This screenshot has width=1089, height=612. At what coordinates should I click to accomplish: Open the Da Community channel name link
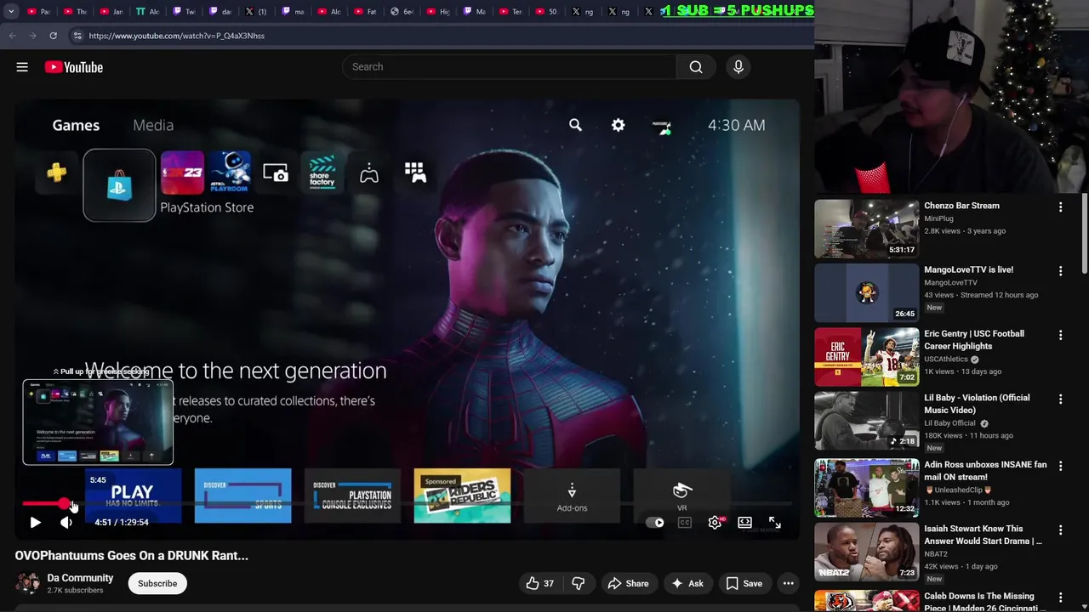tap(80, 578)
